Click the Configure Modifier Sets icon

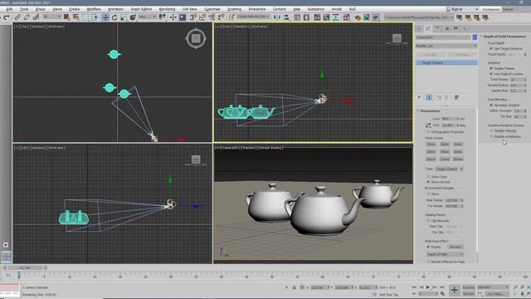(456, 97)
